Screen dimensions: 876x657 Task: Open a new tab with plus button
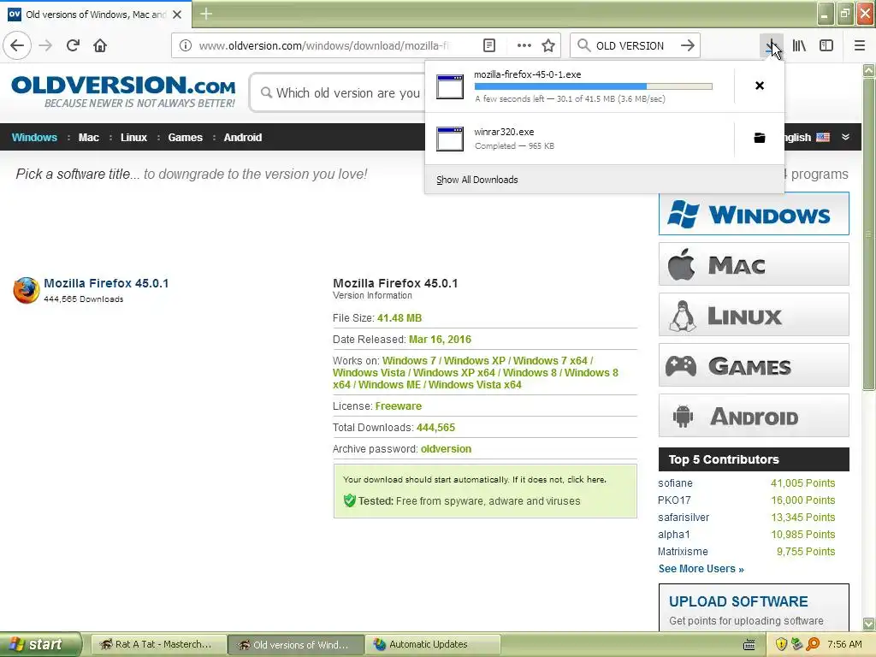(205, 14)
